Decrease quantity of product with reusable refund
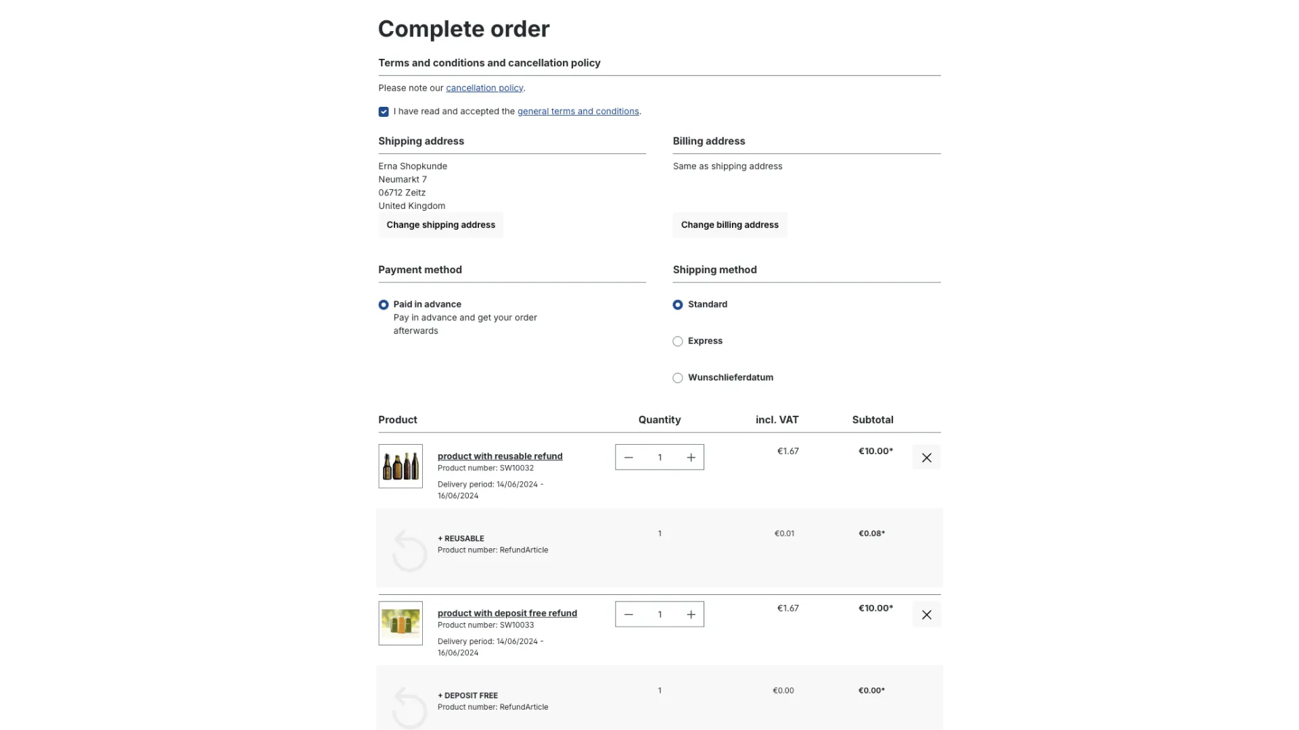Screen dimensions: 1299x730 click(x=629, y=457)
